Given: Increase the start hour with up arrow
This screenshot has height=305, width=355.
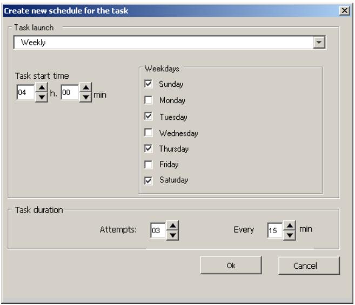Looking at the screenshot, I should 42,87.
